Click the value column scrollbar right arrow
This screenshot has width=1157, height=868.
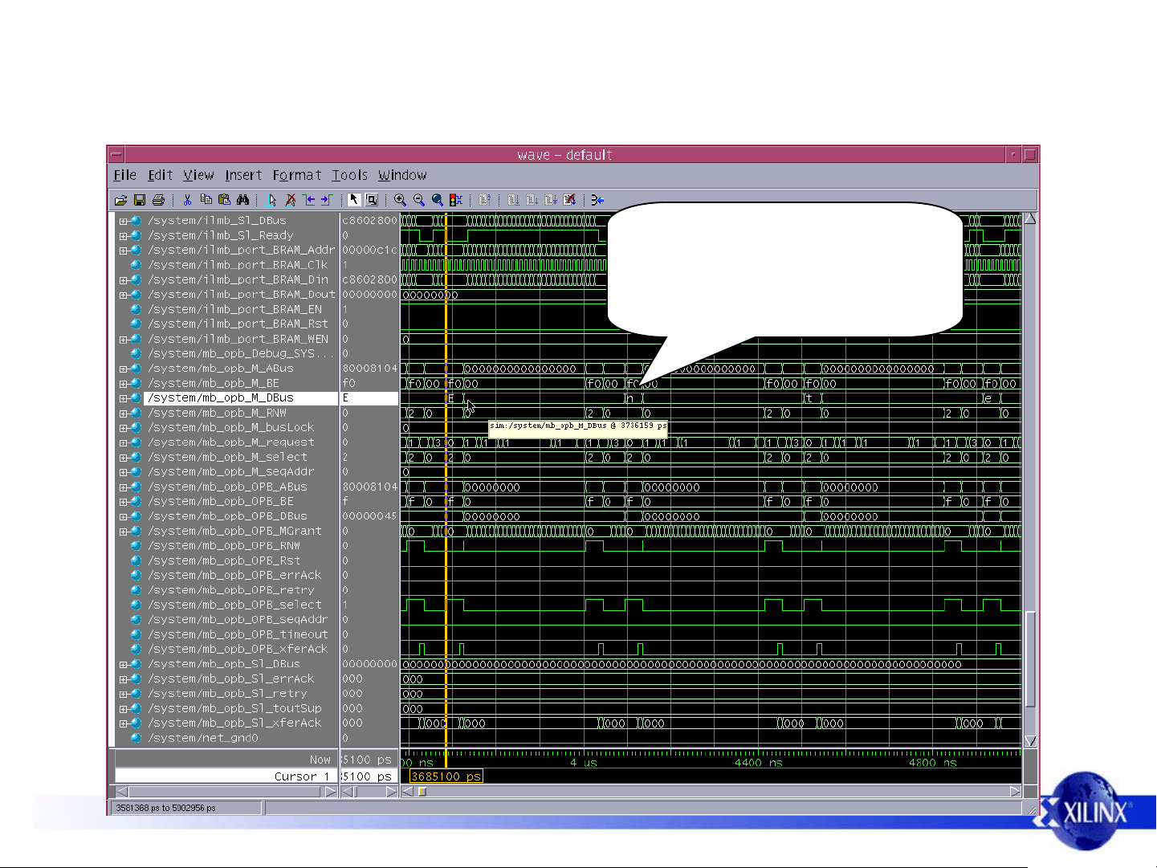[x=392, y=792]
